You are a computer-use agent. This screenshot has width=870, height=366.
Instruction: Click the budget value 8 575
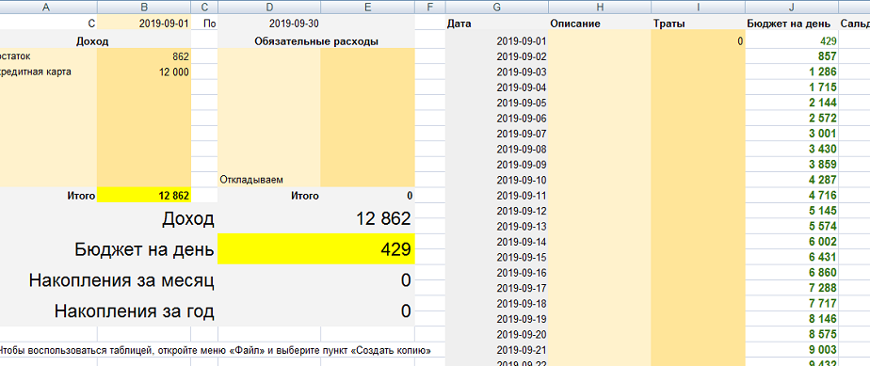point(792,335)
